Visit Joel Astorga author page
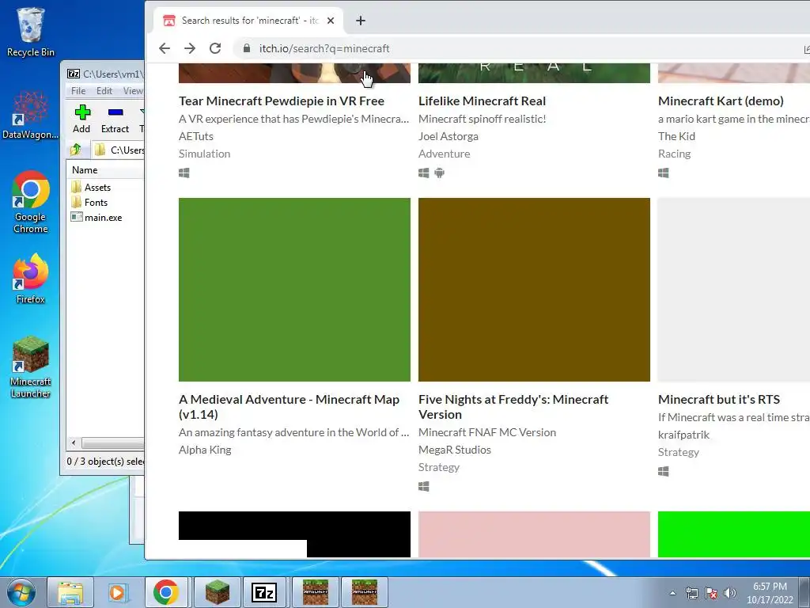Screen dimensions: 810x608 [x=449, y=136]
